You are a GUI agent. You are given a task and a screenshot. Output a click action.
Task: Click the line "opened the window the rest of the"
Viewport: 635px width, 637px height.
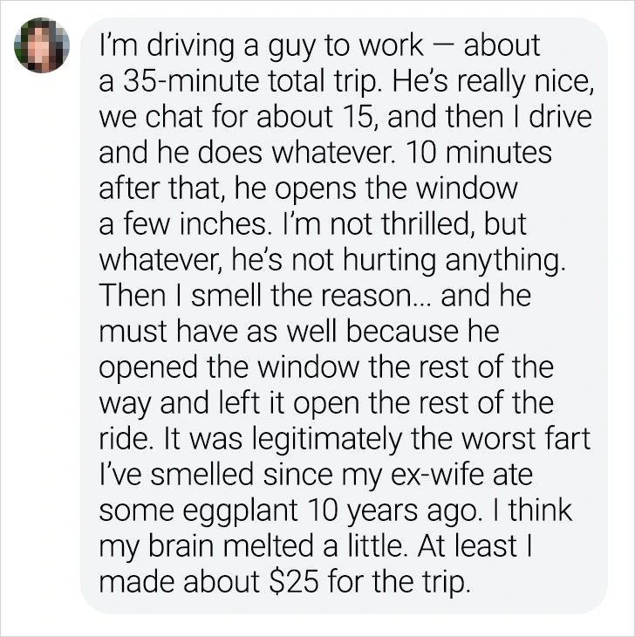pos(326,368)
